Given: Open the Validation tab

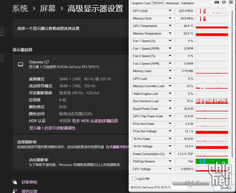Looking at the screenshot, I should click(187, 3).
